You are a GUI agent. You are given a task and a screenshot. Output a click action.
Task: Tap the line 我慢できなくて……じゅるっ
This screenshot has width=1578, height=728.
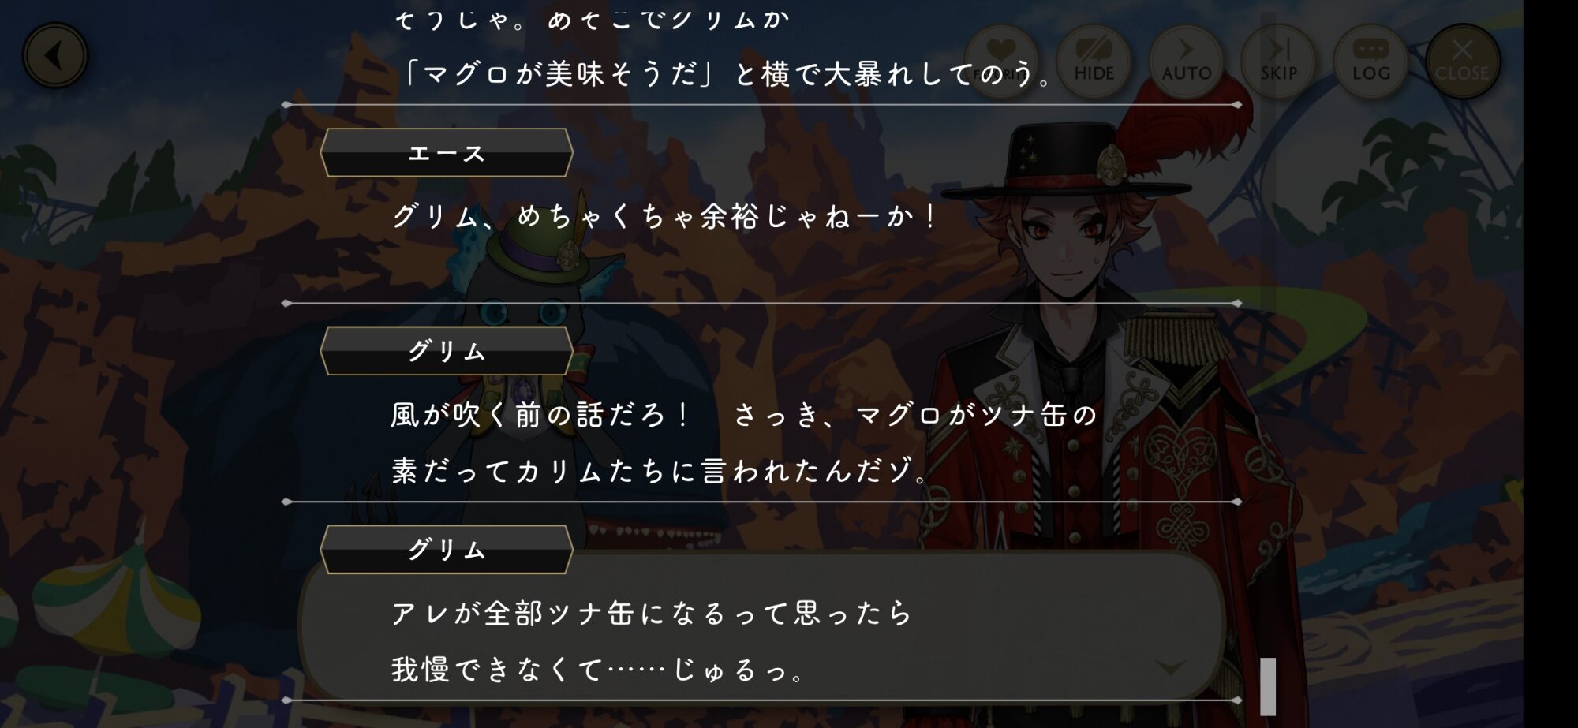597,670
